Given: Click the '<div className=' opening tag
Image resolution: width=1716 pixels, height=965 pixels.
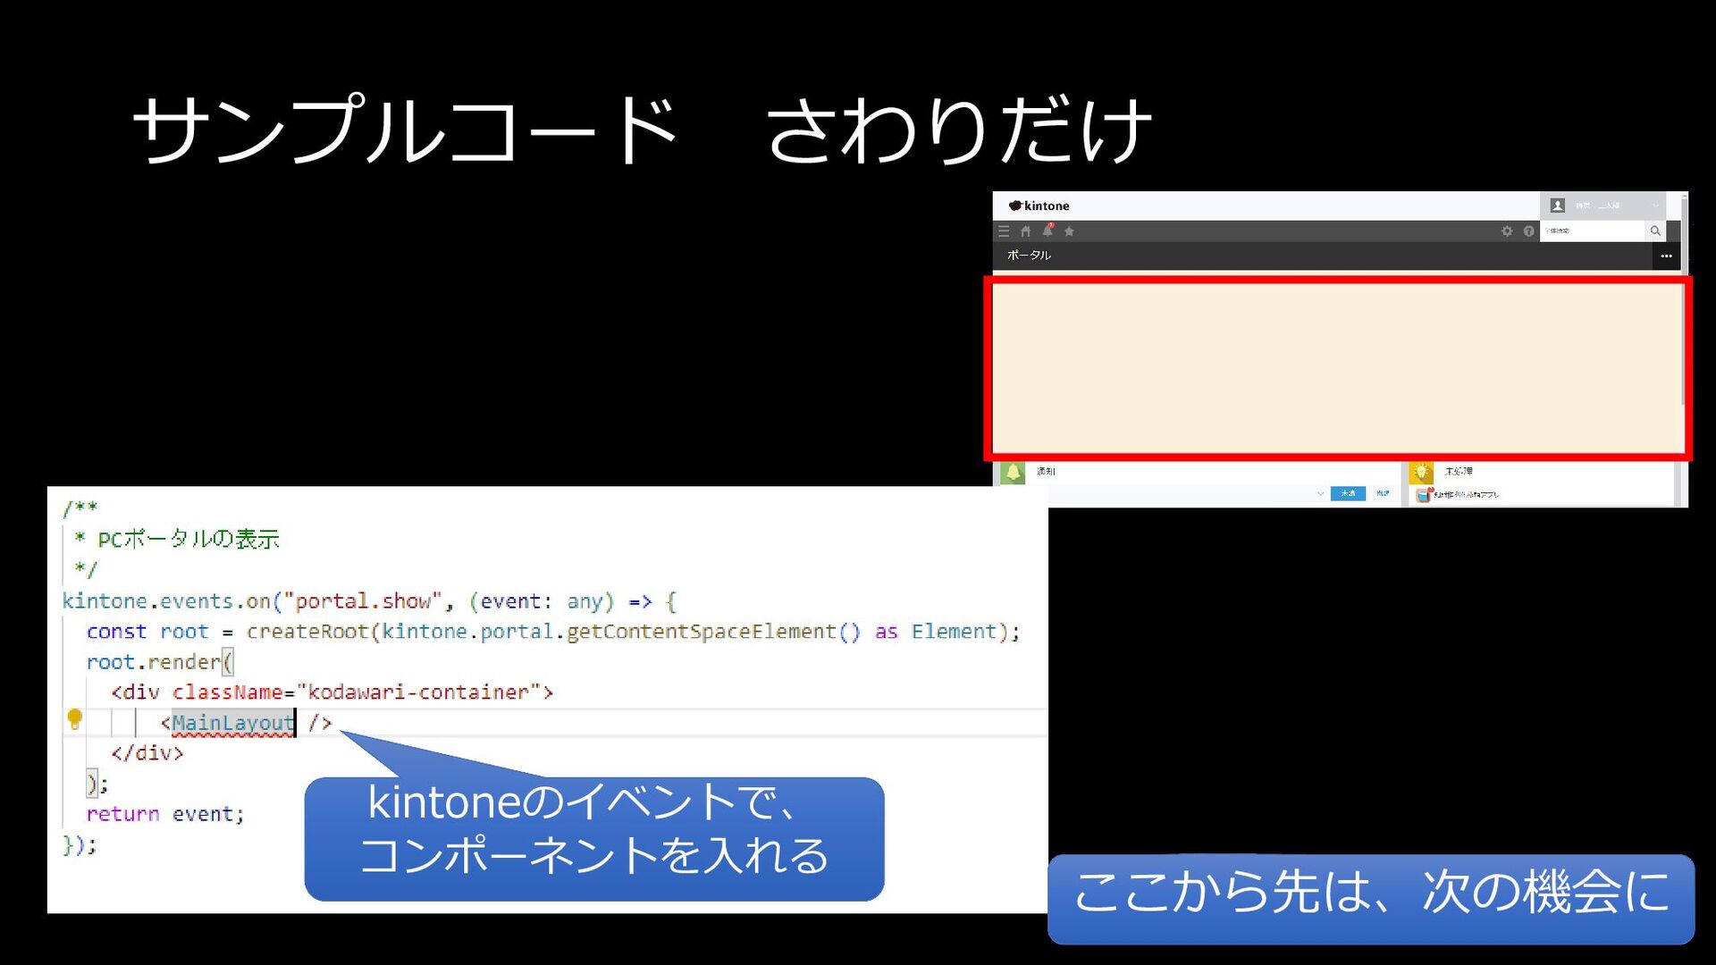Looking at the screenshot, I should click(x=202, y=692).
